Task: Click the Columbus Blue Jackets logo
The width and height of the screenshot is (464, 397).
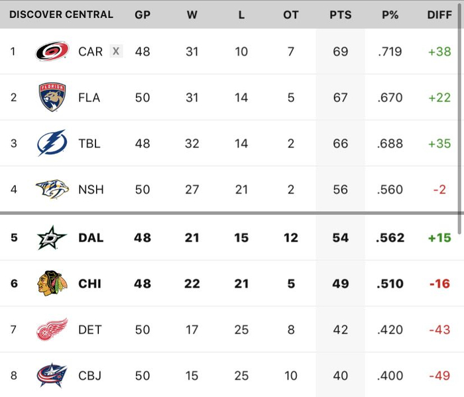Action: pyautogui.click(x=52, y=376)
